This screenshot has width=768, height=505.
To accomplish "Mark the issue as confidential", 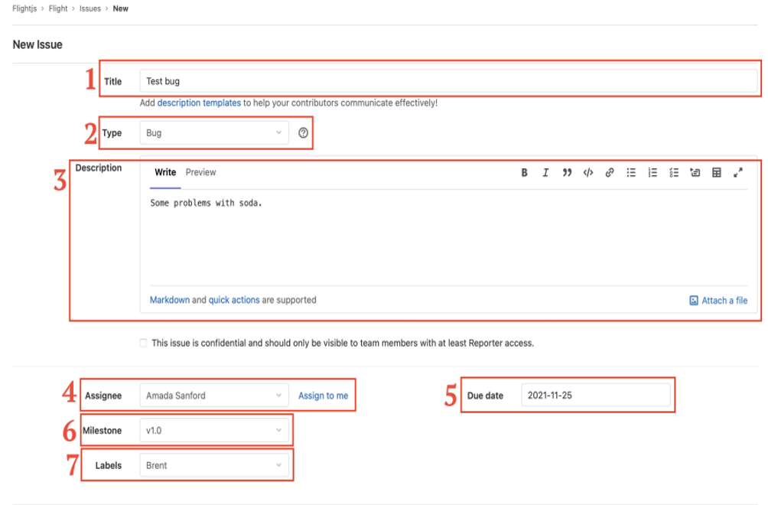I will point(143,343).
